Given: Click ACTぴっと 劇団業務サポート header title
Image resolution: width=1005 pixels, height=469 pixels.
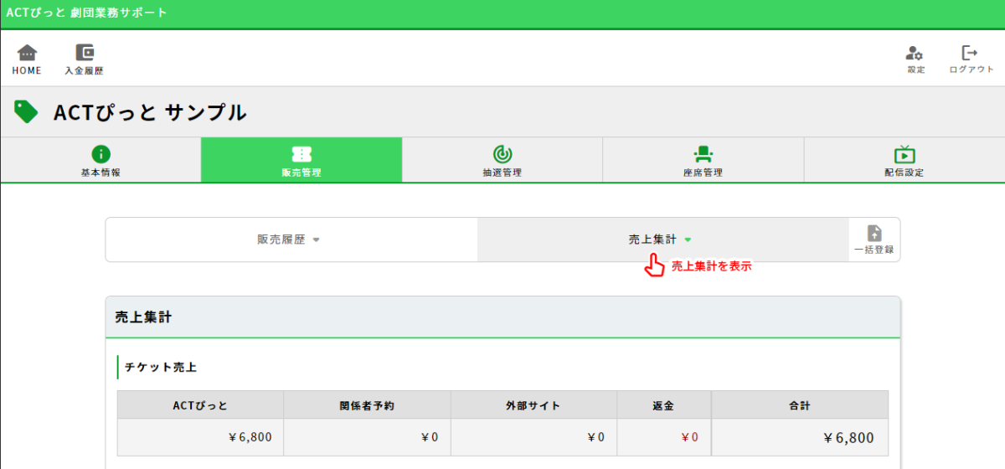Looking at the screenshot, I should coord(87,13).
